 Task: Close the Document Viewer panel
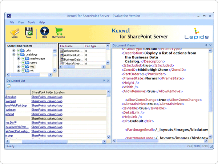coord(210,45)
